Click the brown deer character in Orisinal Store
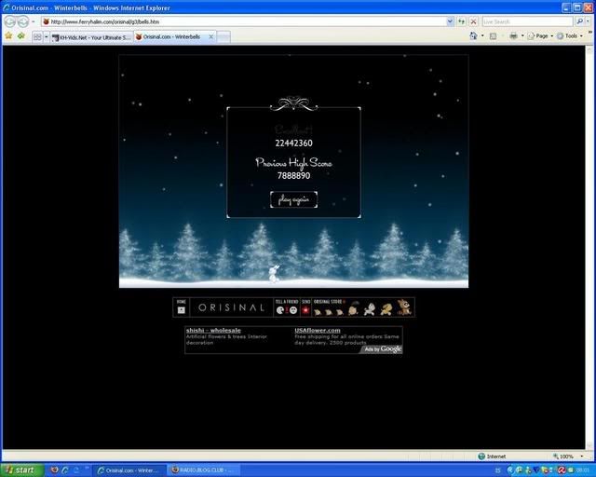This screenshot has width=596, height=477. pos(404,307)
